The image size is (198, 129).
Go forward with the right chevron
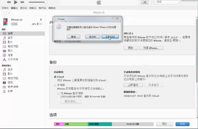click(x=9, y=13)
